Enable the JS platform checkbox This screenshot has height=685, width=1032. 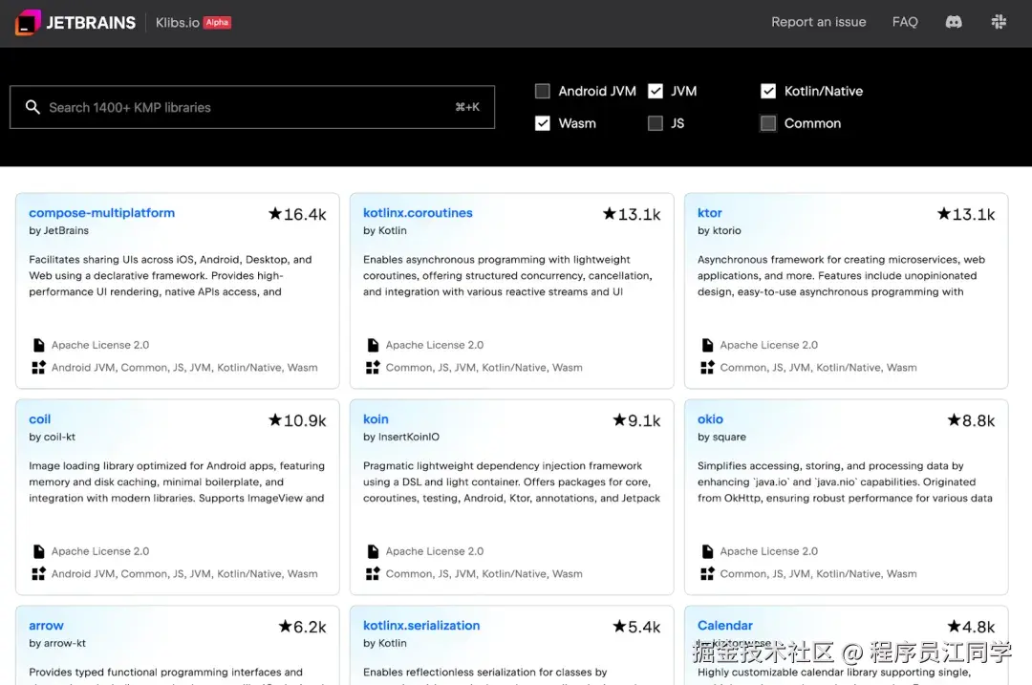point(656,123)
